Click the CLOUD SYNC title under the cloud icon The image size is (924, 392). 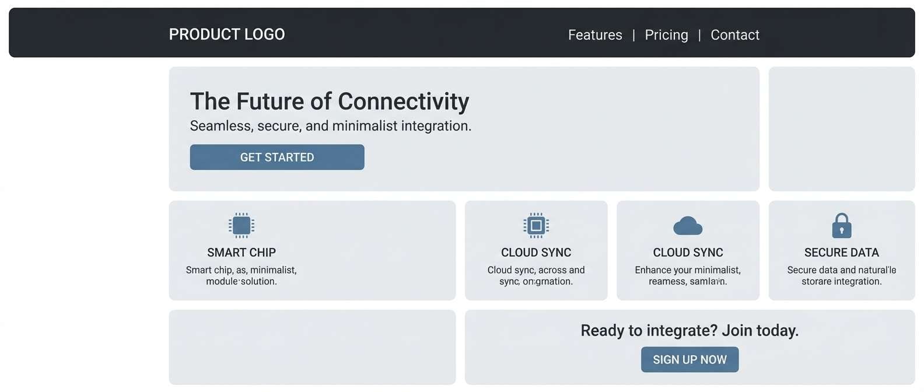[688, 253]
